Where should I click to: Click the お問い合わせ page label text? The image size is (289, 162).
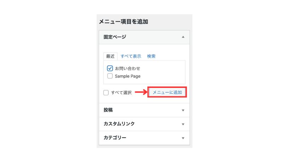(x=128, y=68)
